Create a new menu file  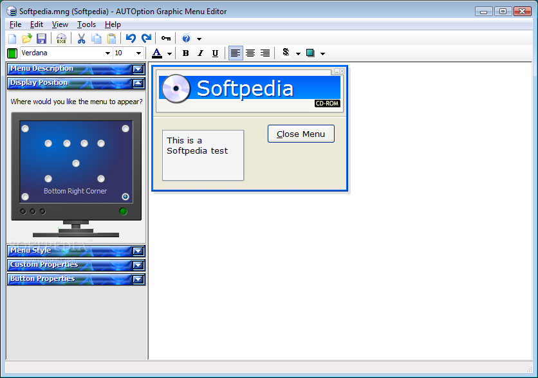tap(12, 39)
